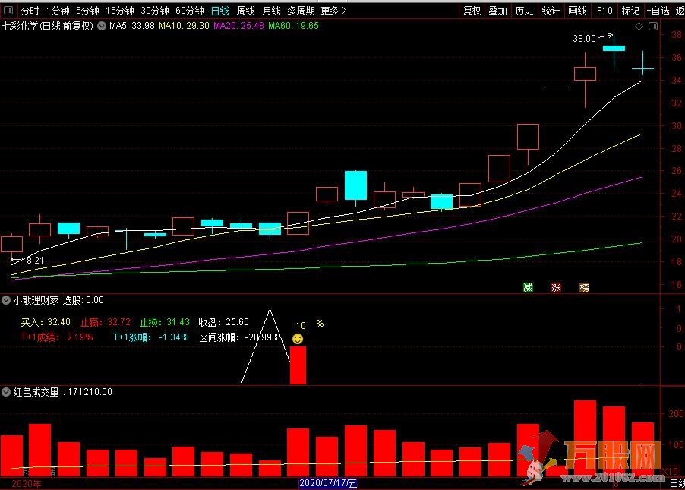Click the MA5: 33.98 label
Screen dimensions: 685x490
click(132, 26)
